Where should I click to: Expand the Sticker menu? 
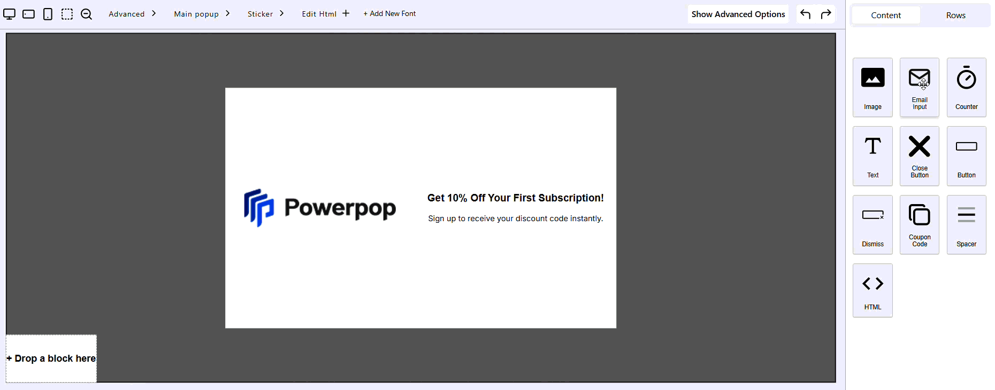[x=265, y=14]
